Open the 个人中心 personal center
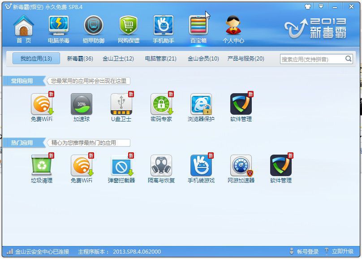The height and width of the screenshot is (259, 362). click(233, 29)
